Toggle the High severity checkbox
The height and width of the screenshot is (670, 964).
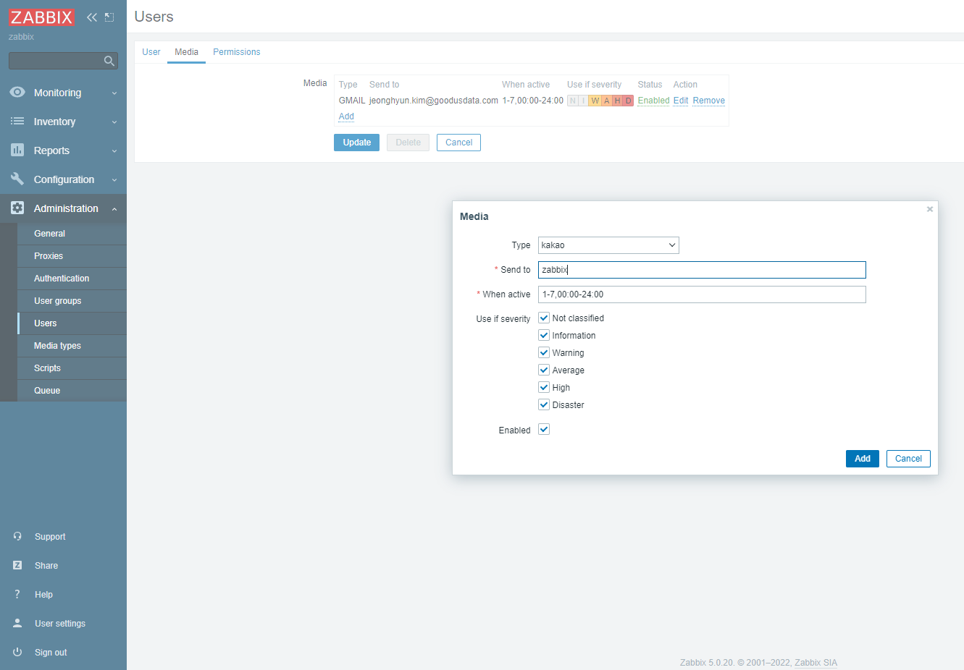[544, 387]
